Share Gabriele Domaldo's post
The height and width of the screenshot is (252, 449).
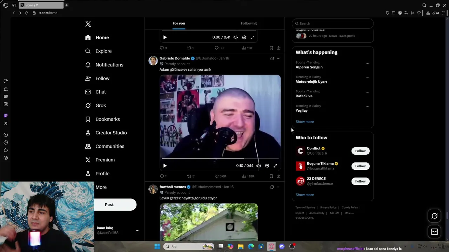pyautogui.click(x=279, y=176)
